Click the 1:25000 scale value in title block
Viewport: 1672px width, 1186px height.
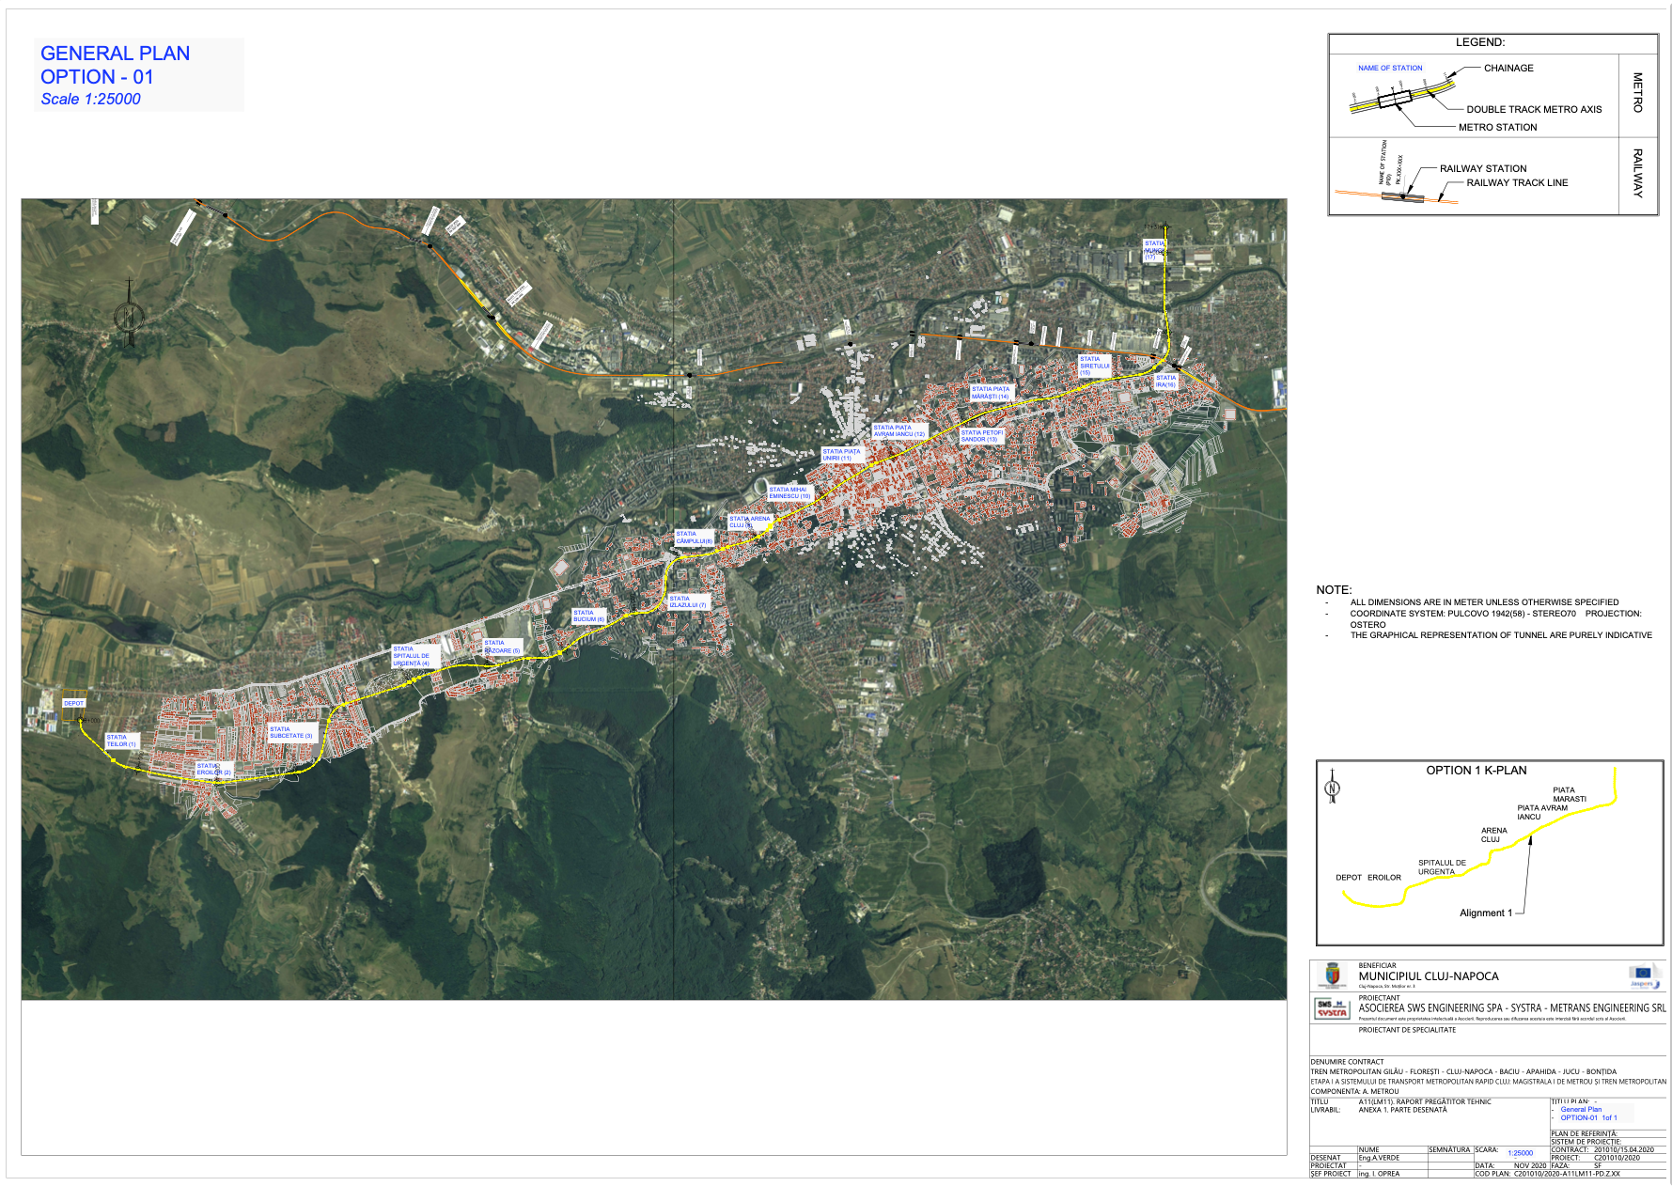tap(1520, 1153)
